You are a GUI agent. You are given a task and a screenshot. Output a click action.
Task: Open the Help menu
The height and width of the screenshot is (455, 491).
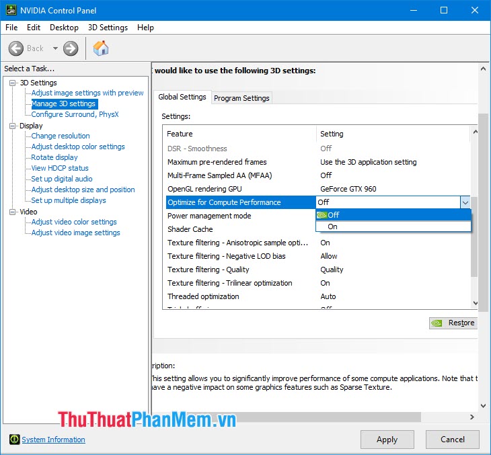[145, 28]
